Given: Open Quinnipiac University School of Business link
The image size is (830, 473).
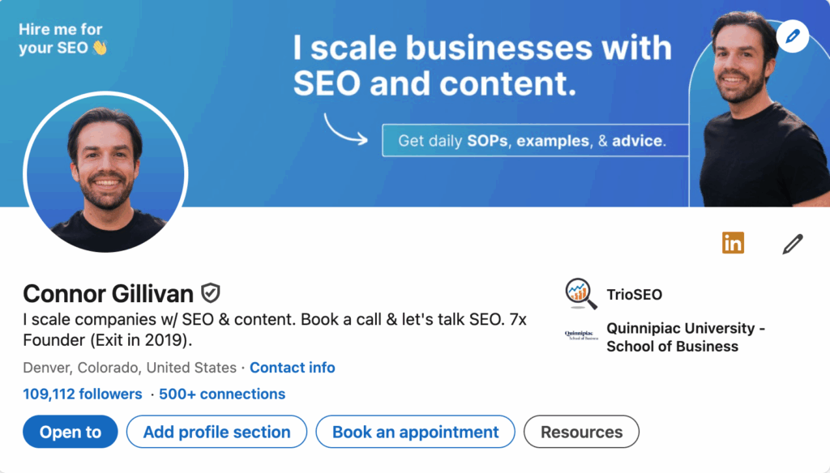Looking at the screenshot, I should [685, 337].
